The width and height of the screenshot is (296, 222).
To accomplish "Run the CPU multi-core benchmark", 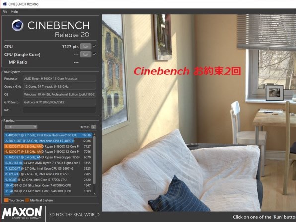I will point(86,47).
